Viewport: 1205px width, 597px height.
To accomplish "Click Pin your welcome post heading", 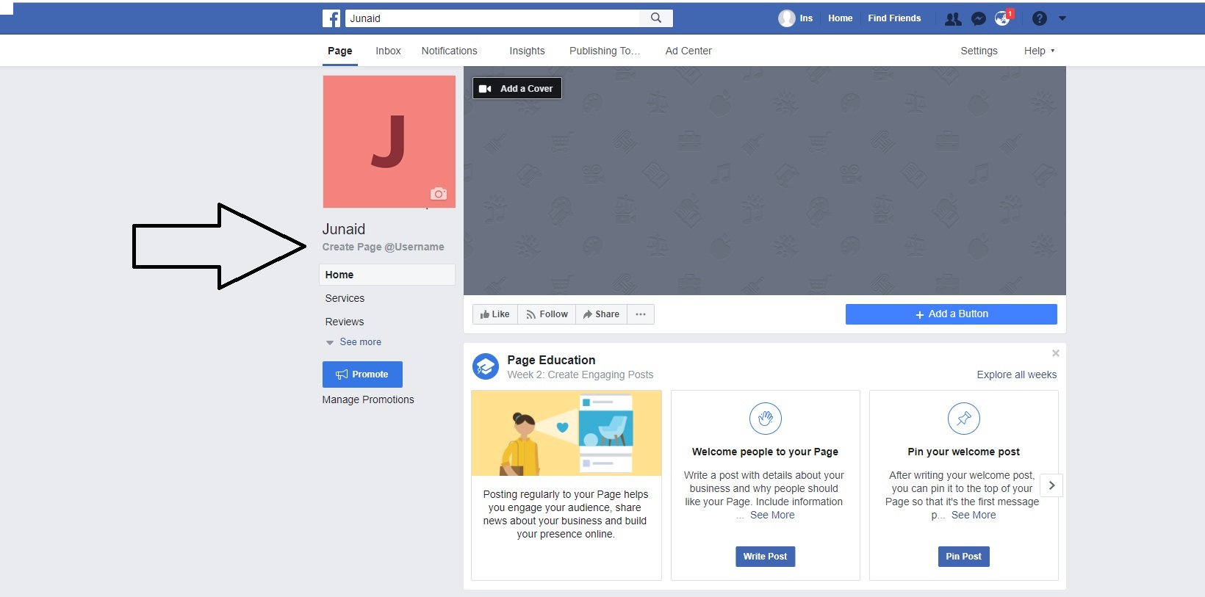I will tap(963, 452).
